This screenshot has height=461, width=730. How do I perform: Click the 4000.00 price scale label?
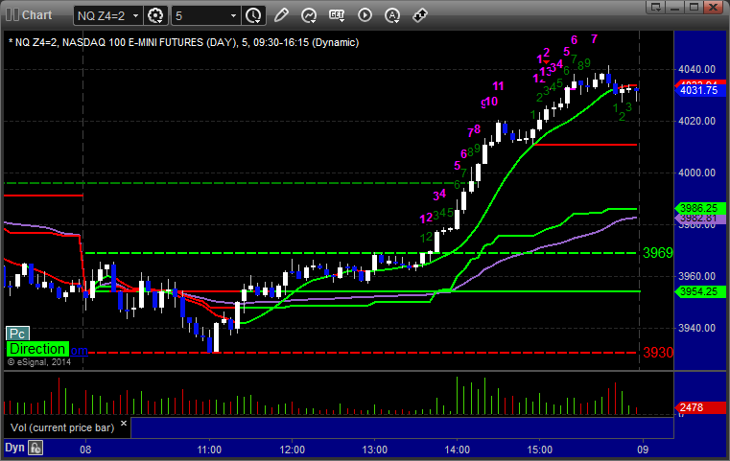(x=697, y=173)
